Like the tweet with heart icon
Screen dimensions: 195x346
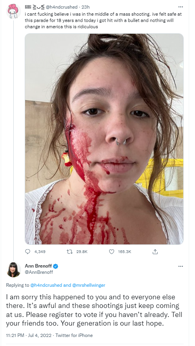coord(112,251)
